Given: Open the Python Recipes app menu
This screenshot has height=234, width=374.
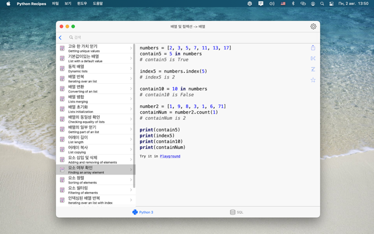Looking at the screenshot, I should pos(31,3).
